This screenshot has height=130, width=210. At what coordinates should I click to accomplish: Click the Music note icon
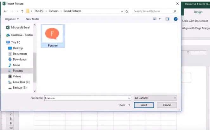(10, 65)
